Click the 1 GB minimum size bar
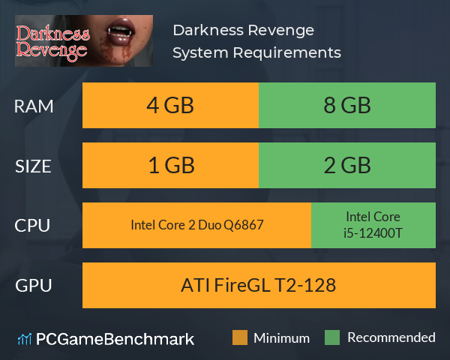The width and height of the screenshot is (450, 360). (x=170, y=165)
